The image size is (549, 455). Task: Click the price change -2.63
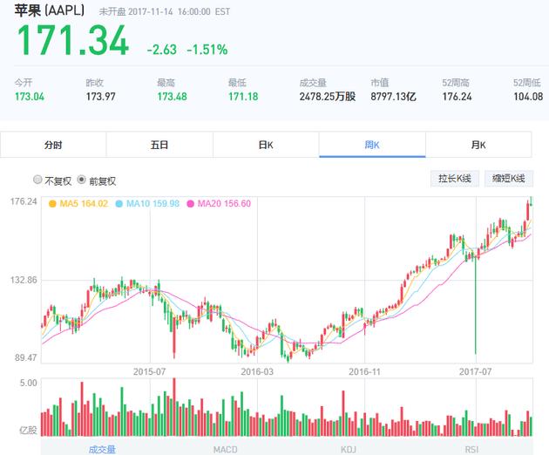161,50
